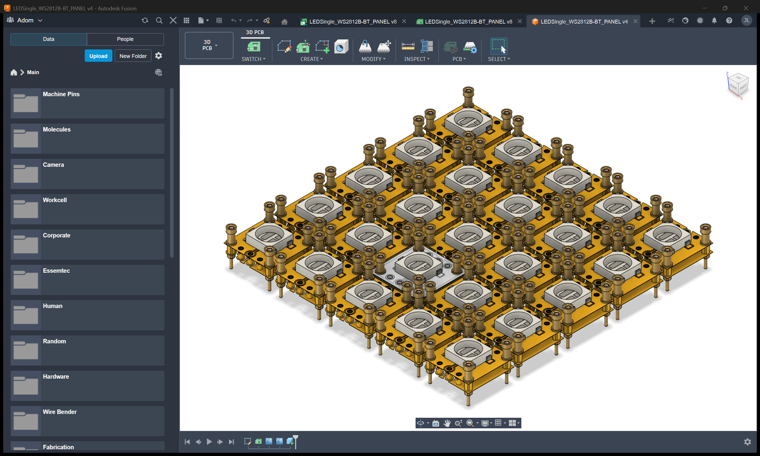Open the Help question mark icon
The image size is (760, 456).
729,20
